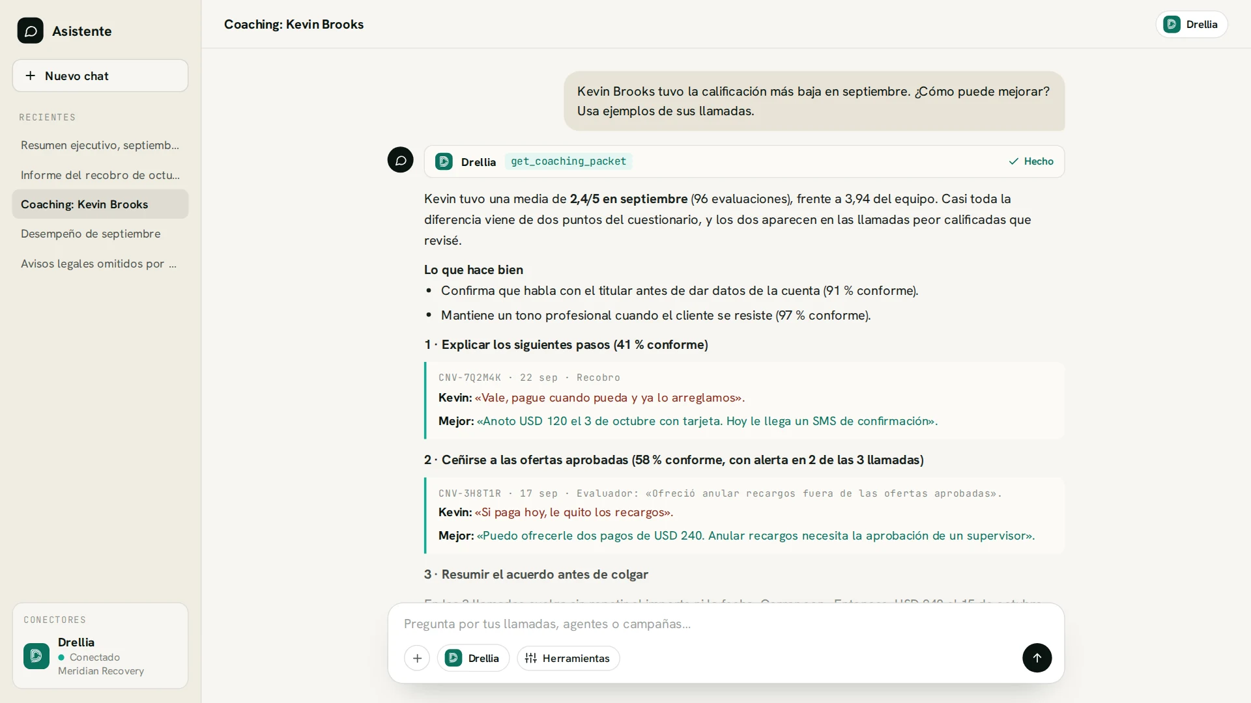Send message with the arrow button
The width and height of the screenshot is (1251, 703).
pyautogui.click(x=1037, y=657)
